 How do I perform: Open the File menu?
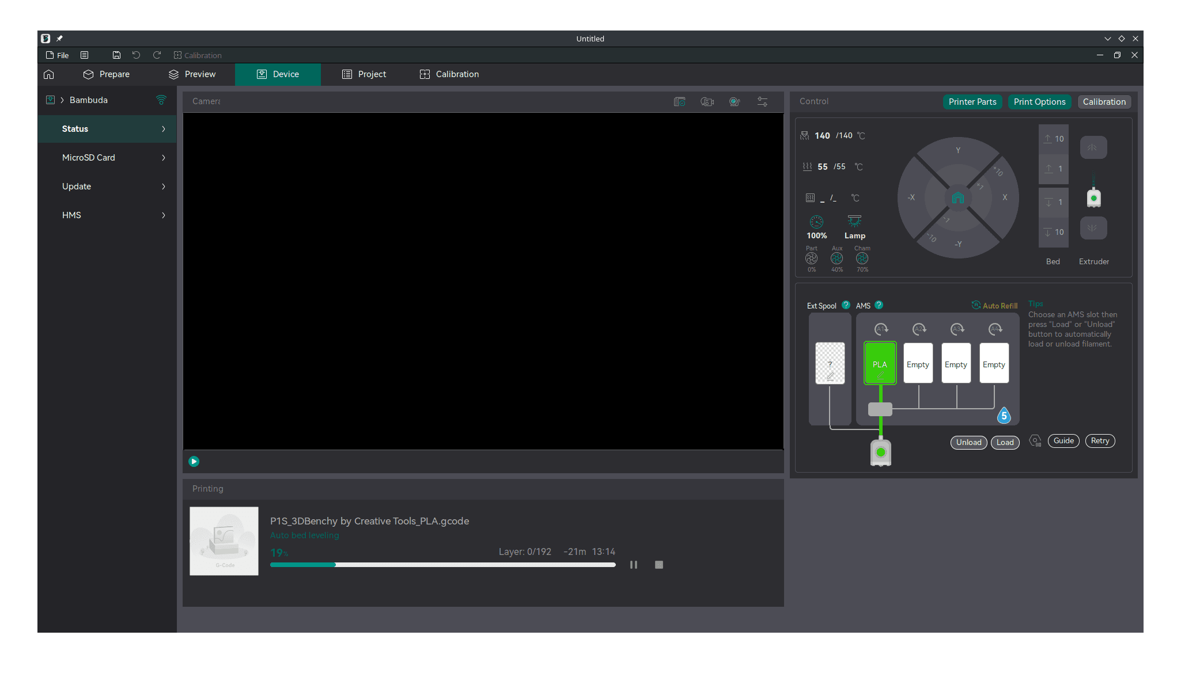click(x=58, y=55)
